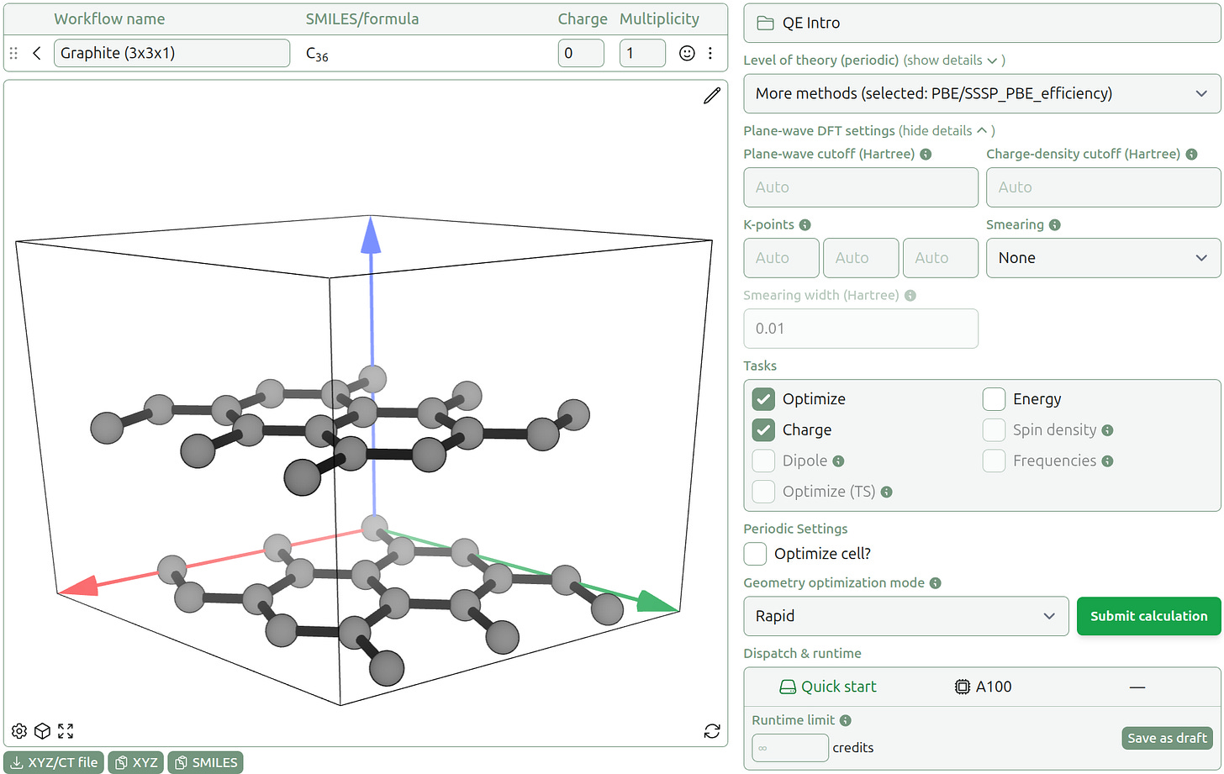The width and height of the screenshot is (1224, 774).
Task: Click the Runtime limit credits input field
Action: [x=790, y=748]
